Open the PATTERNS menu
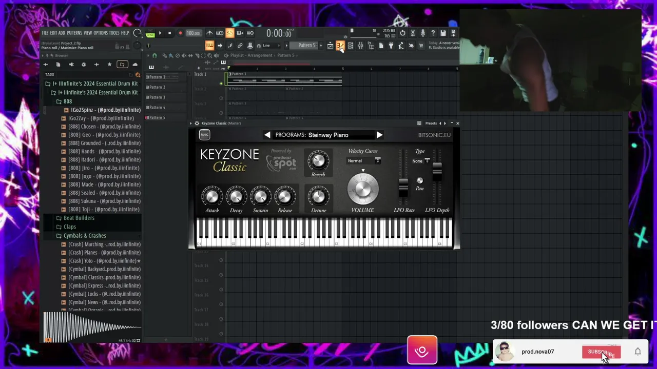The height and width of the screenshot is (369, 657). point(74,33)
